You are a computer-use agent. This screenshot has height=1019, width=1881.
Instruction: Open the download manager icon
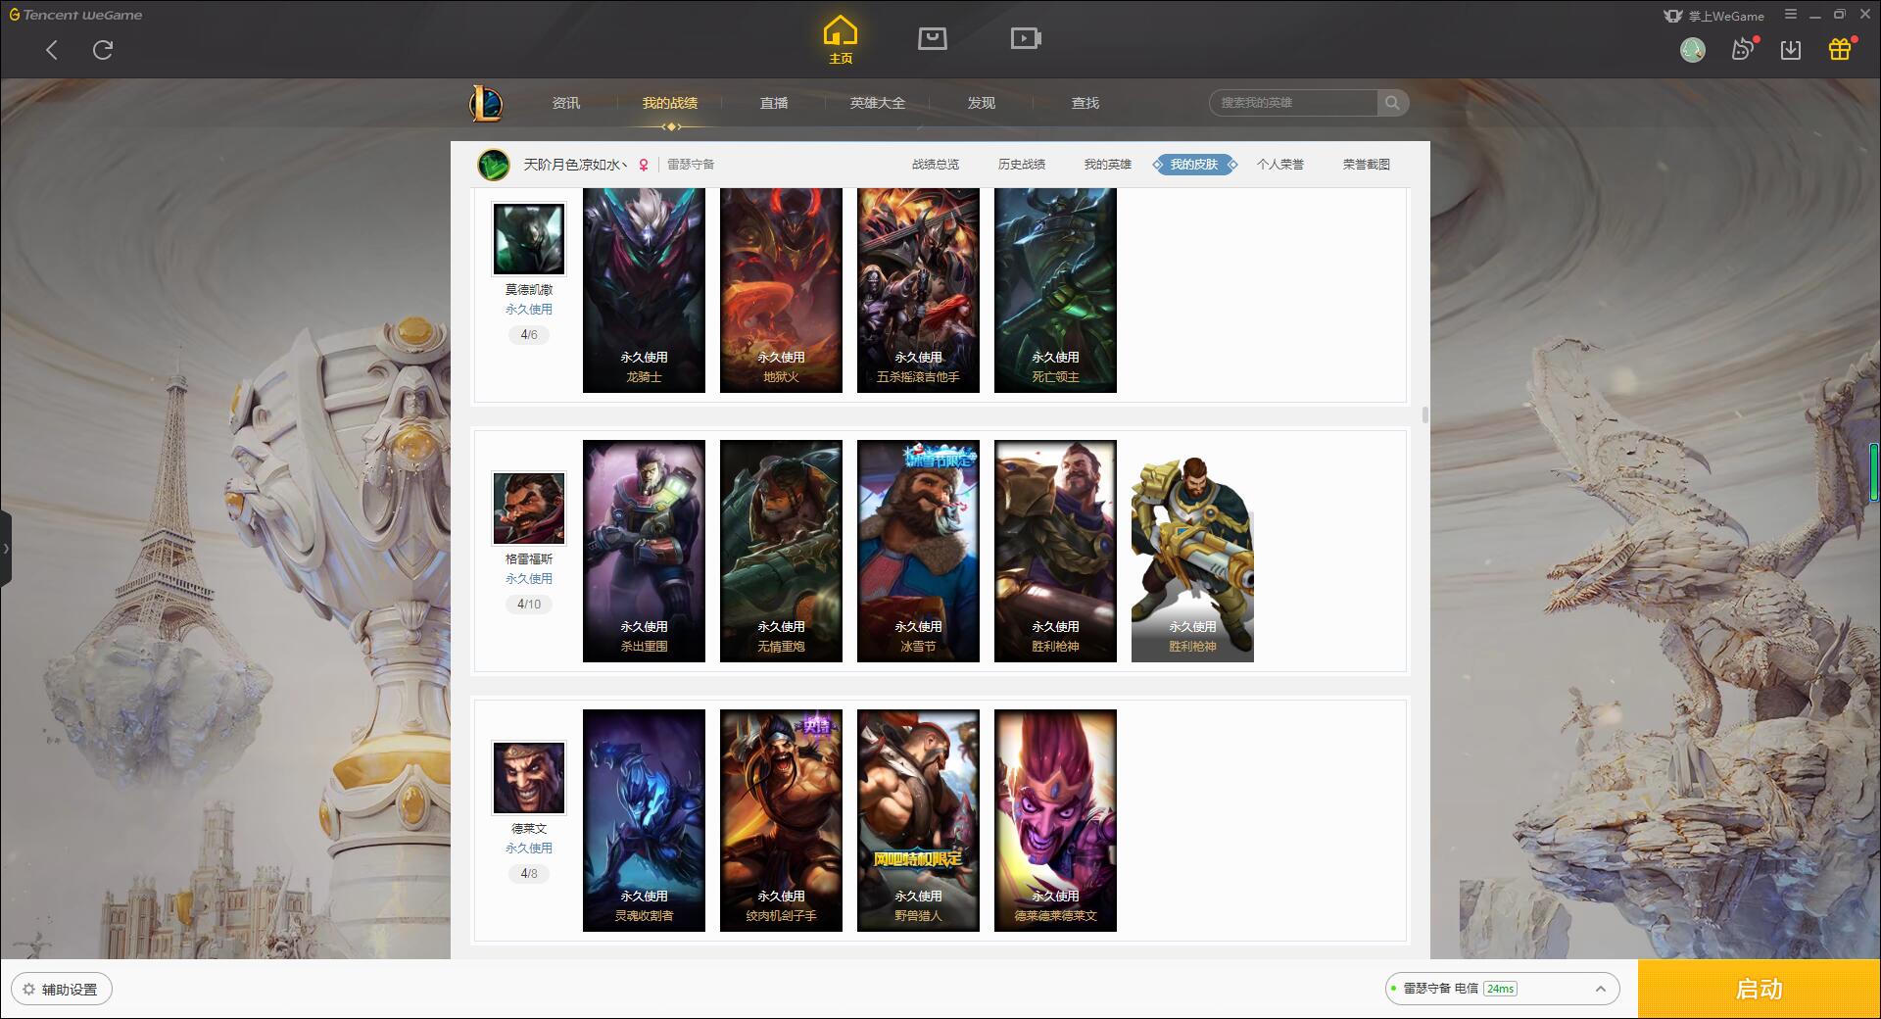click(x=1791, y=50)
